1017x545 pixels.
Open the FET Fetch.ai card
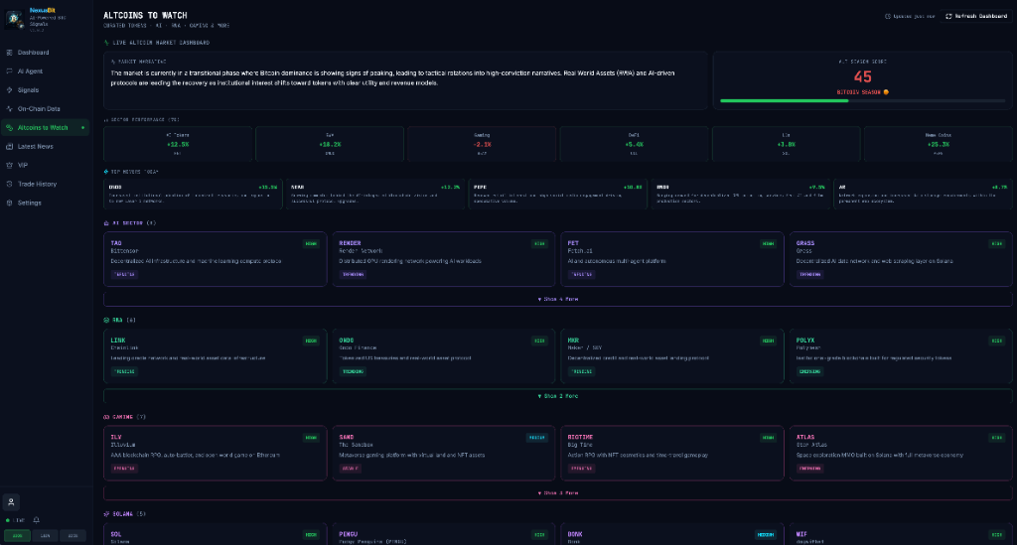pos(672,259)
